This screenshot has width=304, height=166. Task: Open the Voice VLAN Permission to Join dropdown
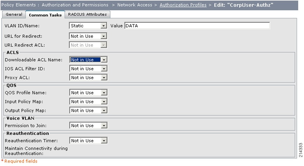point(88,126)
